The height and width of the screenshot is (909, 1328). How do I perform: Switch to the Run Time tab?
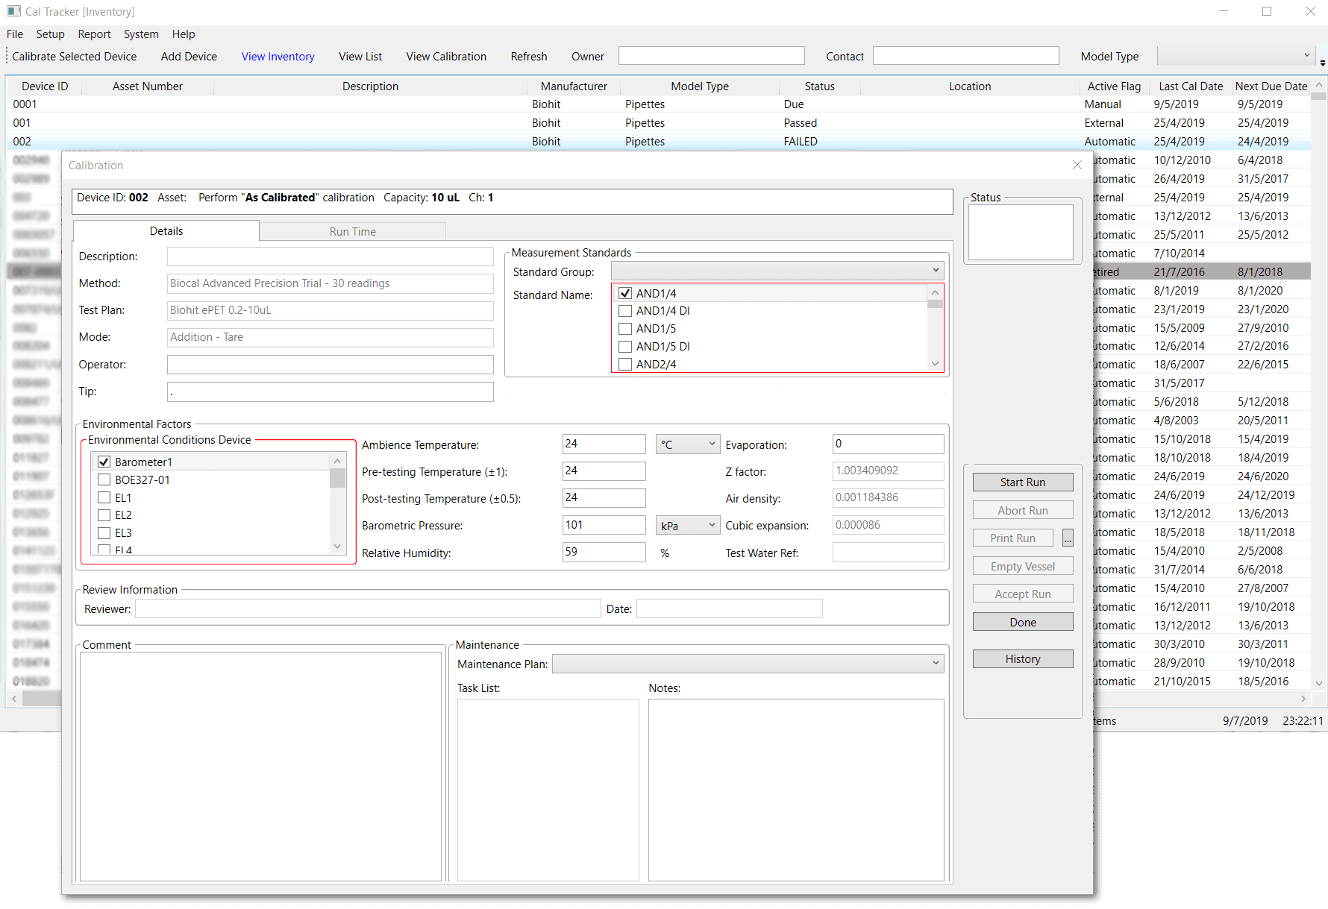pyautogui.click(x=352, y=232)
